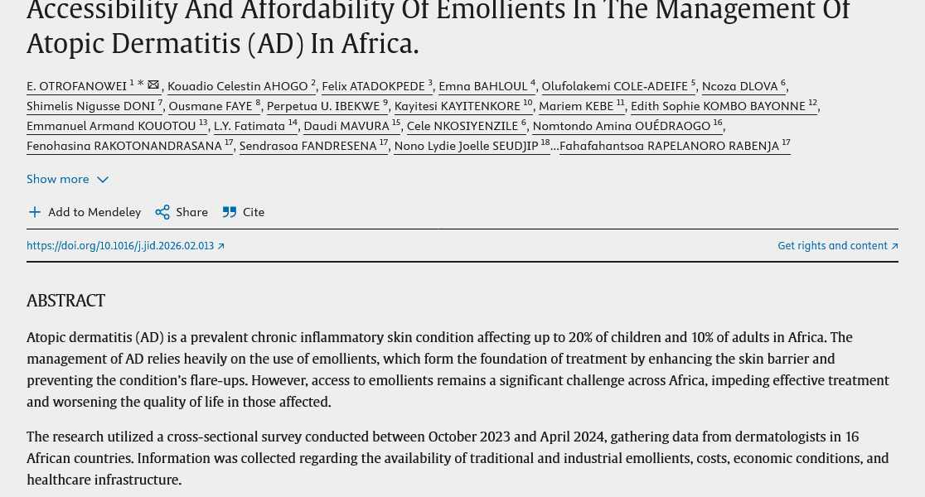Click author Fahafahantsoa RAPELANORO RABENJA
Viewport: 925px width, 497px height.
click(x=669, y=146)
